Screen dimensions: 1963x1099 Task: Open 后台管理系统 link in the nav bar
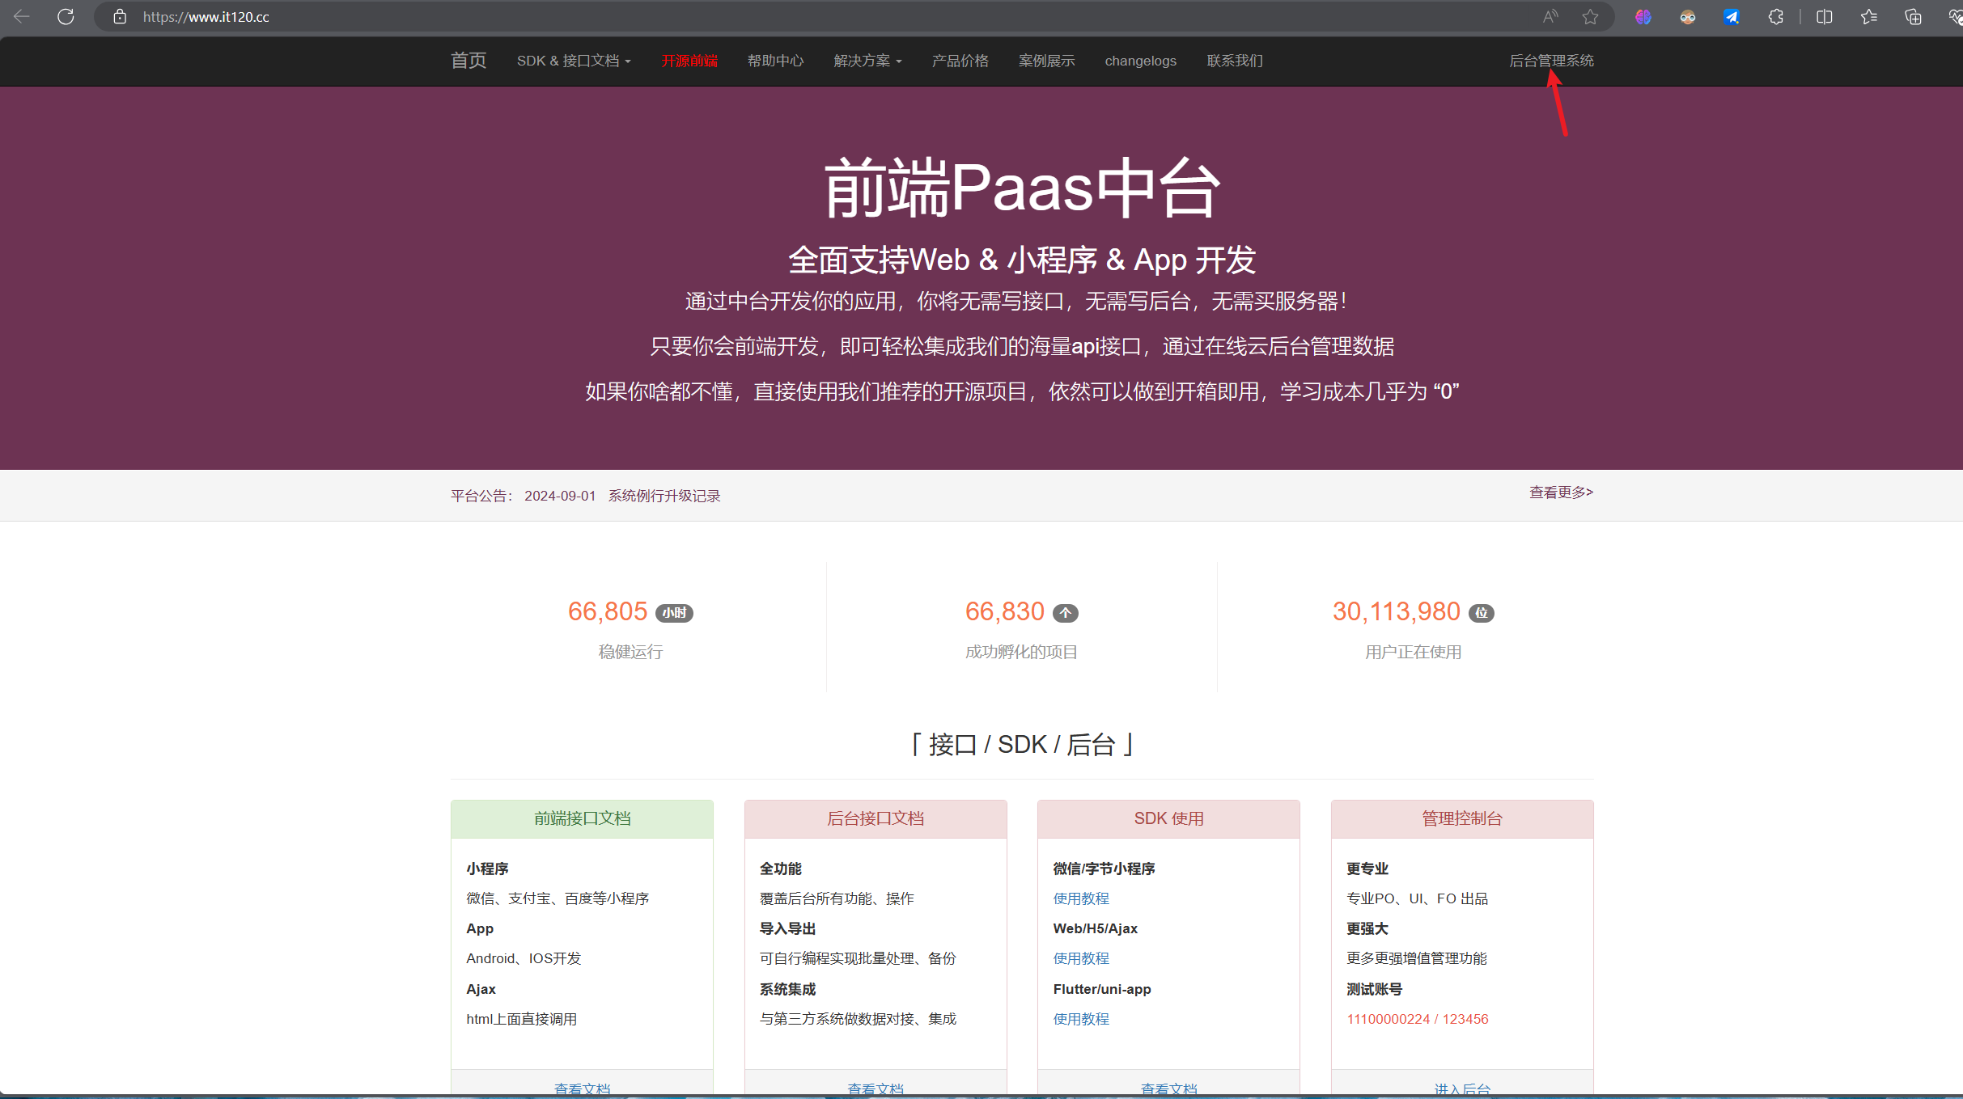(x=1551, y=61)
